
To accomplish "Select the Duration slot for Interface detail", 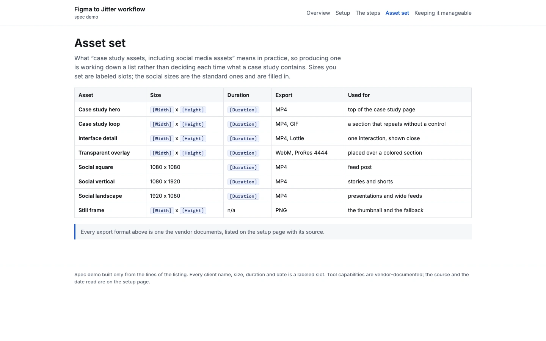I will click(x=243, y=139).
